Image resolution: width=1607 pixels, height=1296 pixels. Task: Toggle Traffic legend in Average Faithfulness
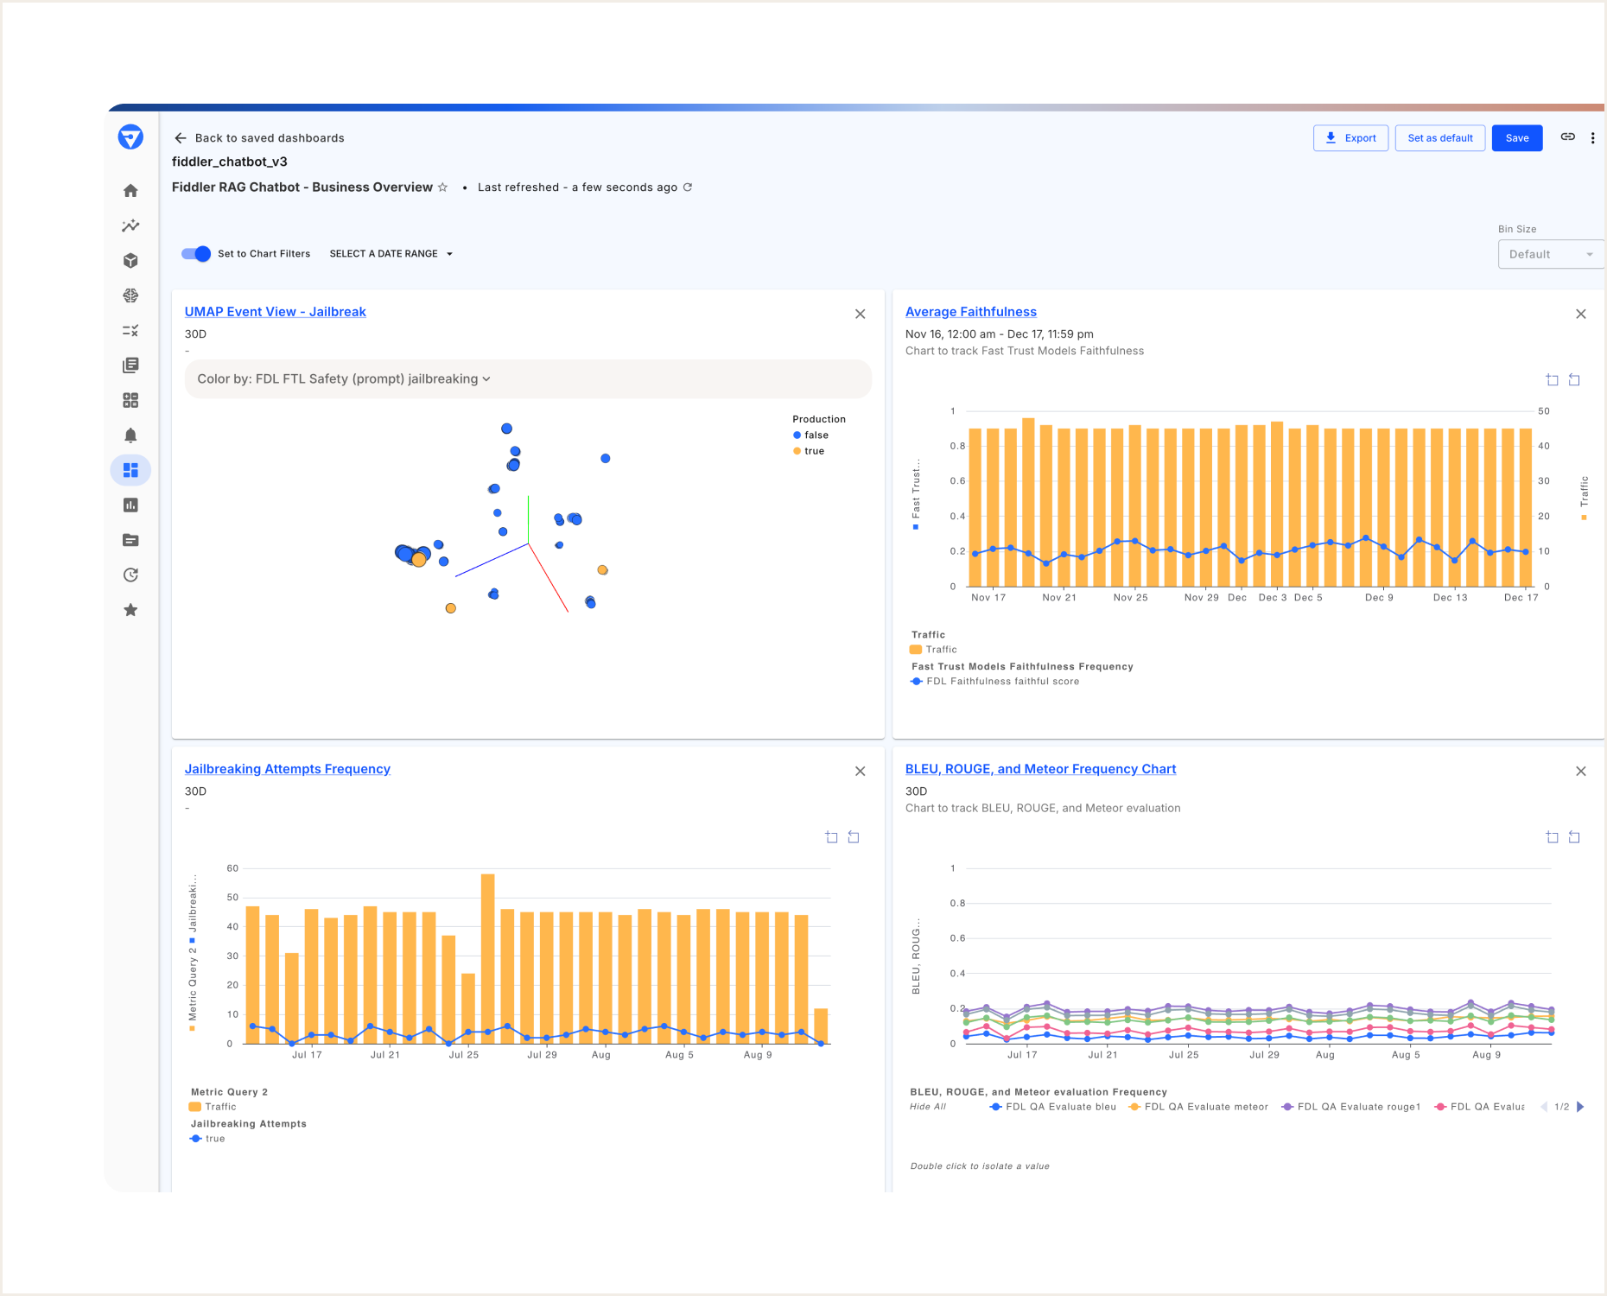tap(933, 650)
